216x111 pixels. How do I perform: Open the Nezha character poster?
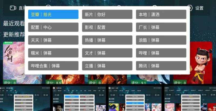[201, 63]
